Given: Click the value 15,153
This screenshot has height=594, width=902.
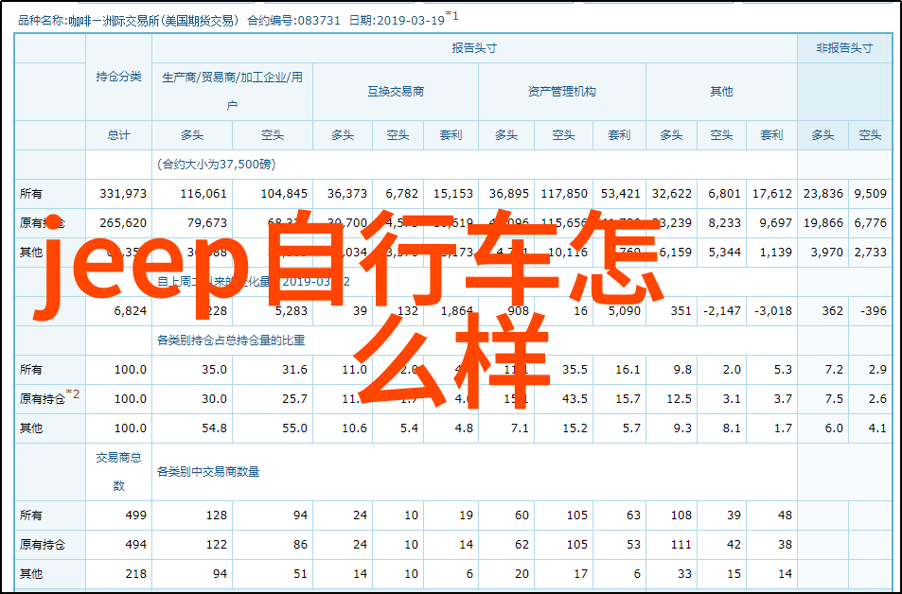Looking at the screenshot, I should [x=453, y=194].
